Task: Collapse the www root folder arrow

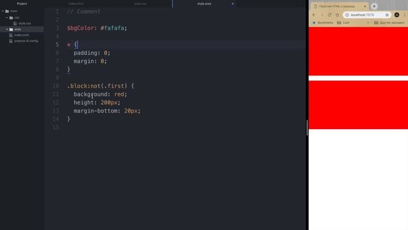Action: (x=3, y=11)
